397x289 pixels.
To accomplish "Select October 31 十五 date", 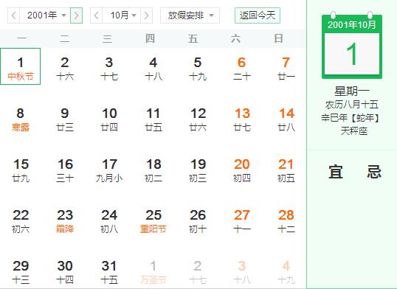I will pos(109,272).
